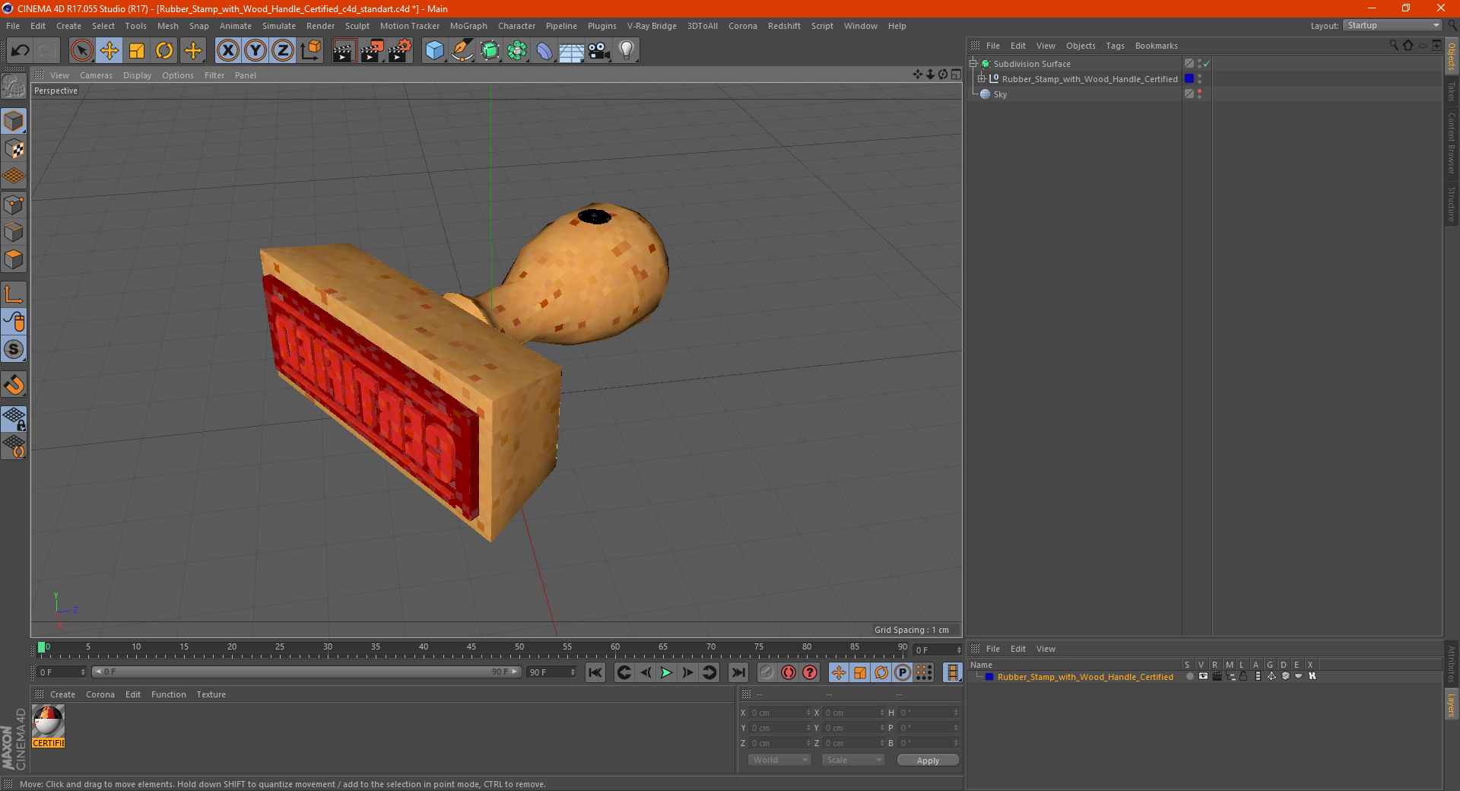This screenshot has width=1460, height=791.
Task: Make object editable icon
Action: point(14,86)
